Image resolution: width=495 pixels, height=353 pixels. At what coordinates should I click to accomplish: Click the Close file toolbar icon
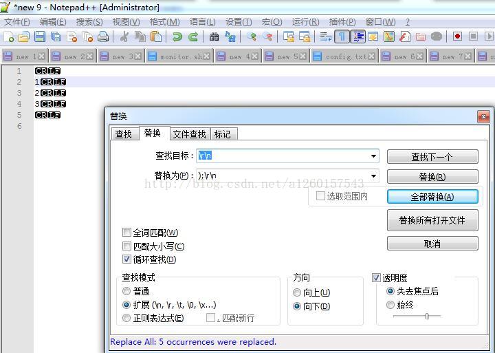tap(72, 36)
